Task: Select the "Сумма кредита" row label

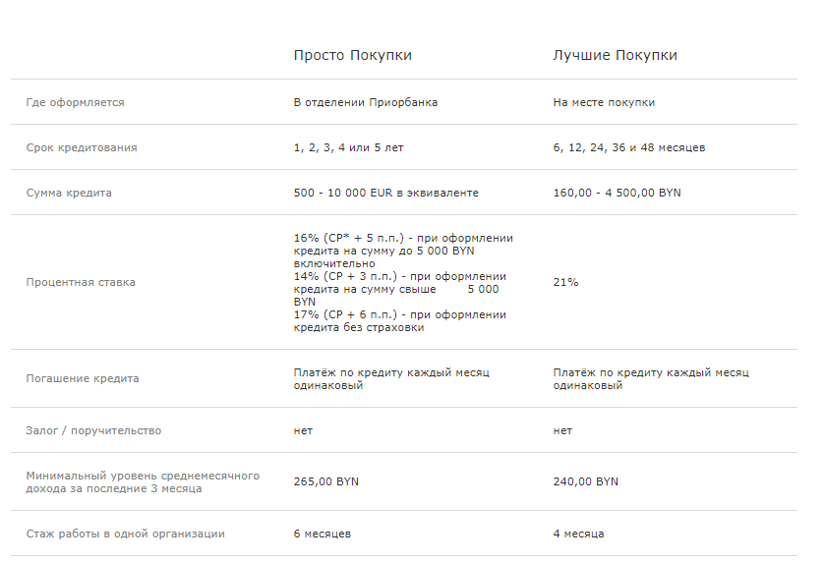Action: [69, 193]
